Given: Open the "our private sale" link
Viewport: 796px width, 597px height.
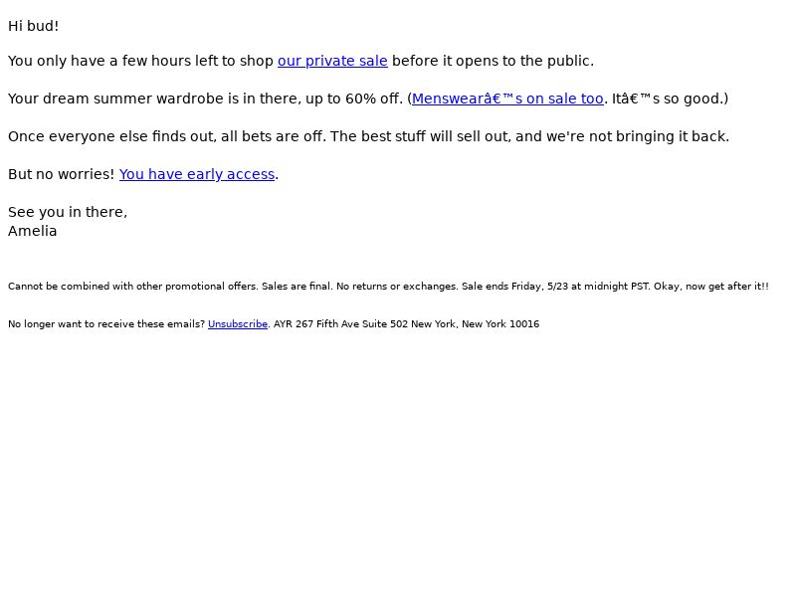Looking at the screenshot, I should coord(332,61).
